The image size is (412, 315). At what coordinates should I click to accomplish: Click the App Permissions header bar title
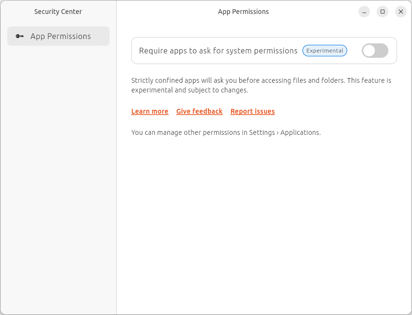point(243,12)
